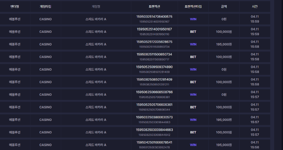
Task: Click the 04.11 15:56 timestamp cell
Action: pos(255,145)
